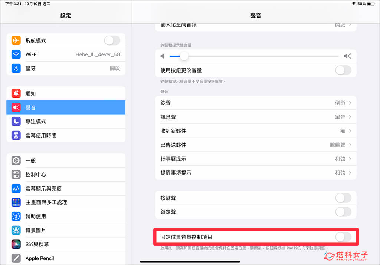This screenshot has width=380, height=265.
Task: Turn on 固定位置音量控制項目 switch
Action: click(343, 237)
